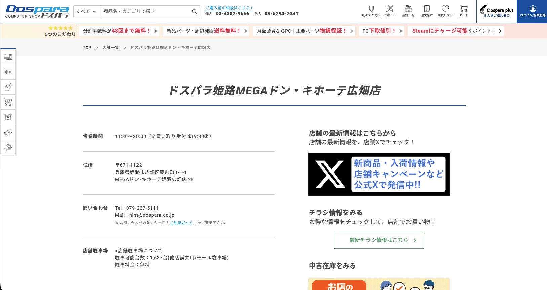Open 比較リスト heart icon
The height and width of the screenshot is (290, 547).
(445, 11)
